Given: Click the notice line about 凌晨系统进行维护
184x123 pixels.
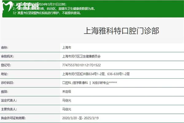Looking at the screenshot, I should [47, 13].
